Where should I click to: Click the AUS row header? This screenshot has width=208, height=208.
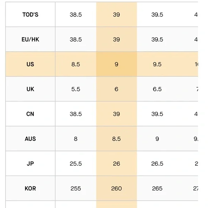(30, 139)
